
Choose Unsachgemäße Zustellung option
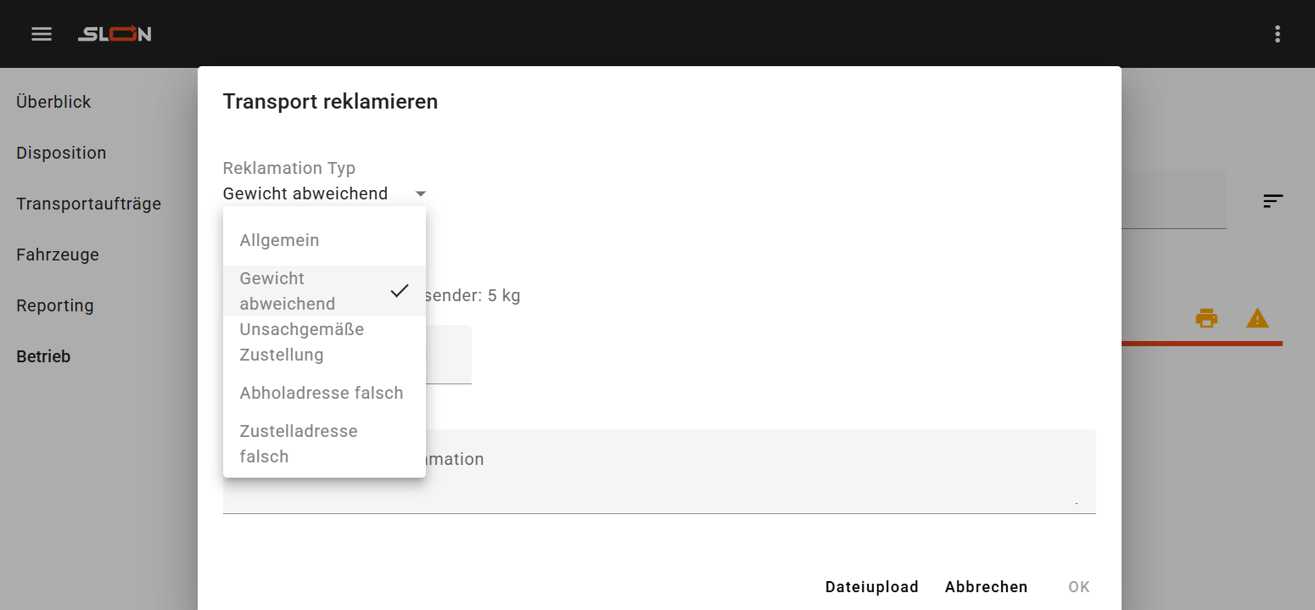[301, 342]
